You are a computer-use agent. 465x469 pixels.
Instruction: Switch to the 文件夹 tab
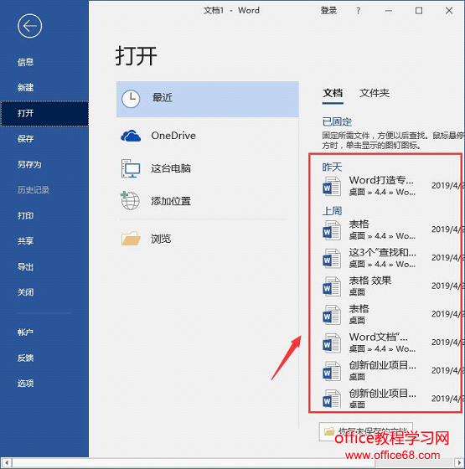pos(375,93)
